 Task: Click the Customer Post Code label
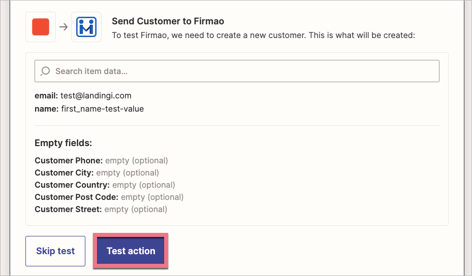tap(76, 197)
